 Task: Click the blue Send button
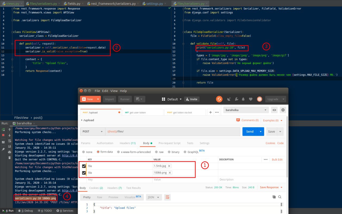[250, 132]
